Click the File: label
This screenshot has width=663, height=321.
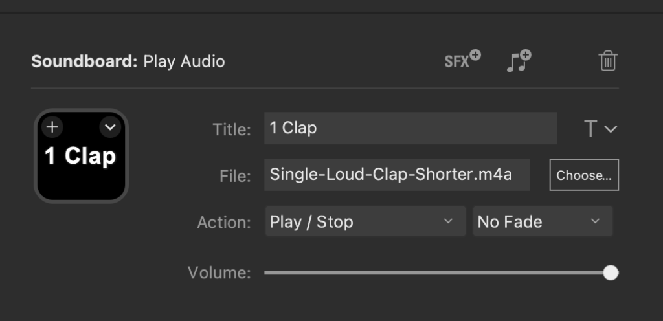coord(235,175)
